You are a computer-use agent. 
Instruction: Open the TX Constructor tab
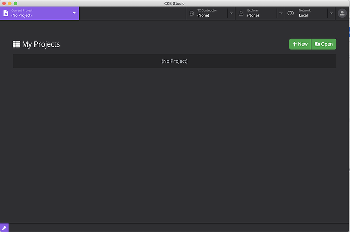tap(206, 13)
